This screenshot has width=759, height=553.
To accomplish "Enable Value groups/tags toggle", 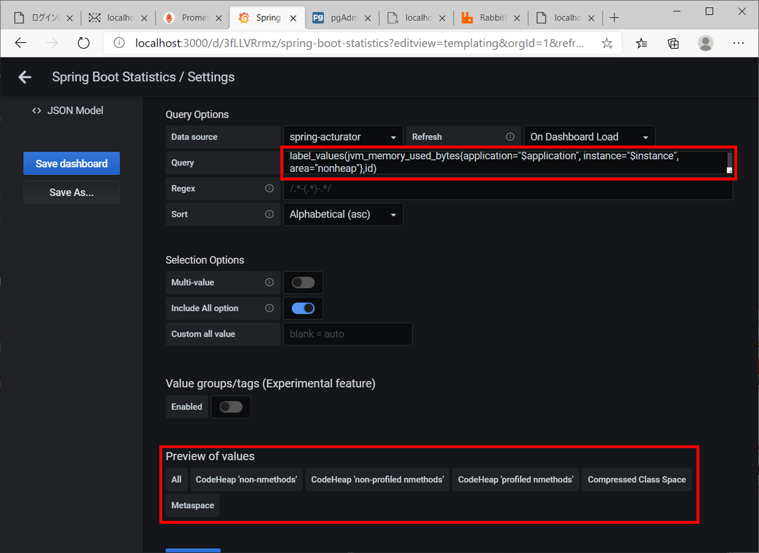I will (x=231, y=407).
